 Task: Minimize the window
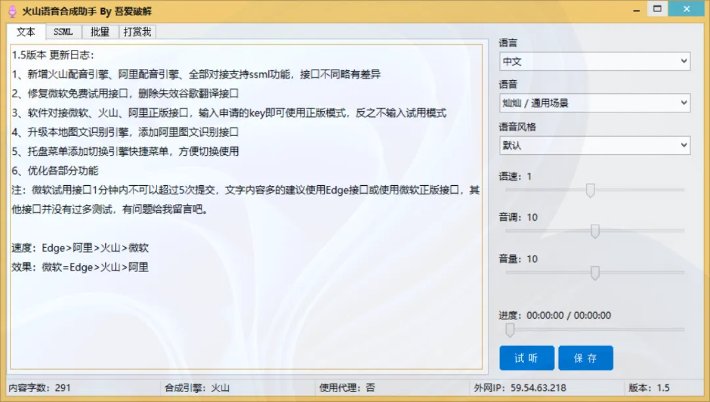pyautogui.click(x=636, y=10)
